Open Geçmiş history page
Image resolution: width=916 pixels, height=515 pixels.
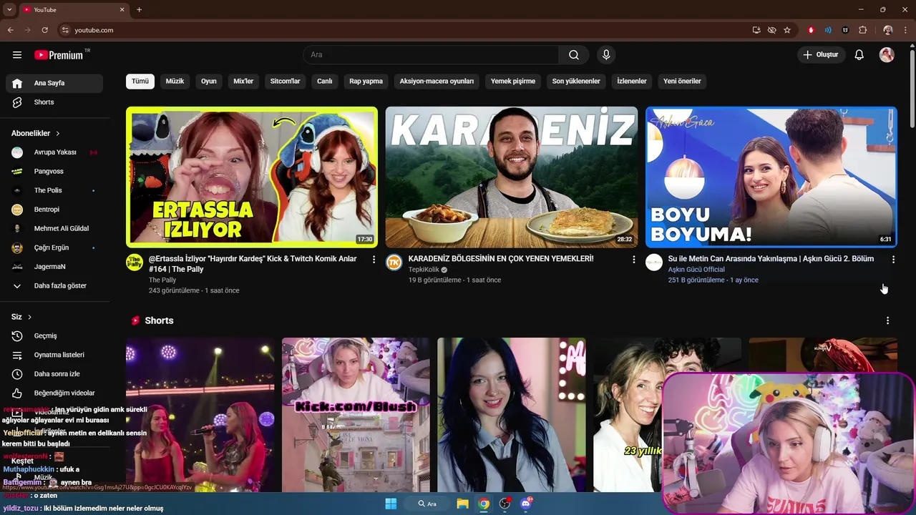(x=54, y=336)
